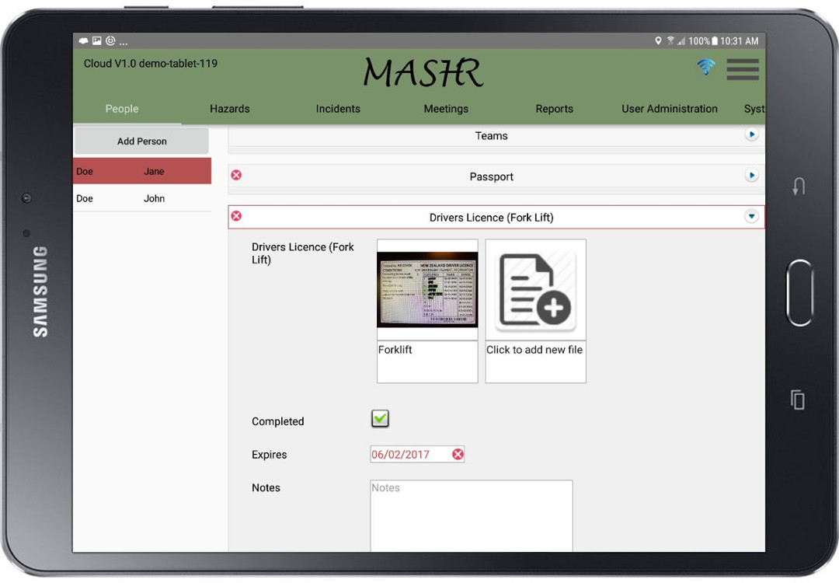Image resolution: width=839 pixels, height=583 pixels.
Task: Clear the Expires date with red X
Action: [x=458, y=454]
